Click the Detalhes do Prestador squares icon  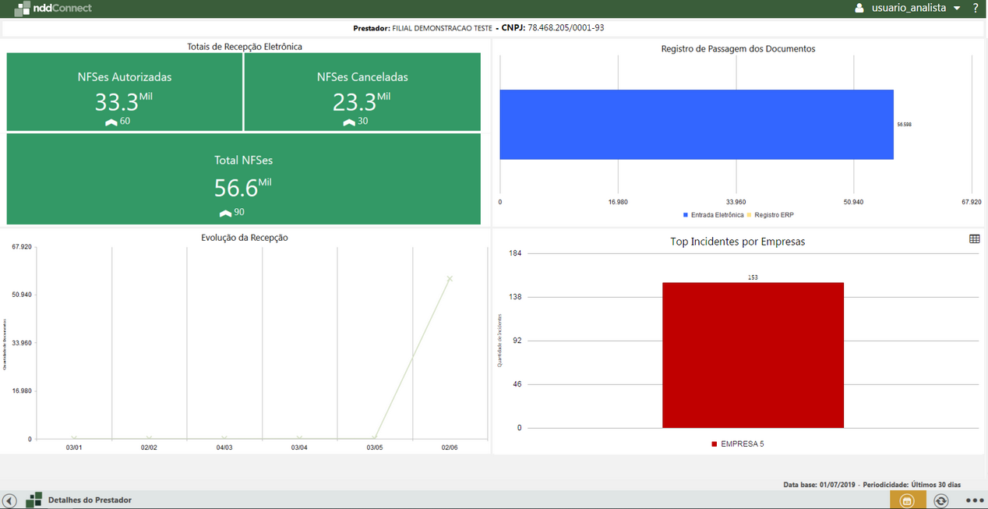[x=34, y=500]
